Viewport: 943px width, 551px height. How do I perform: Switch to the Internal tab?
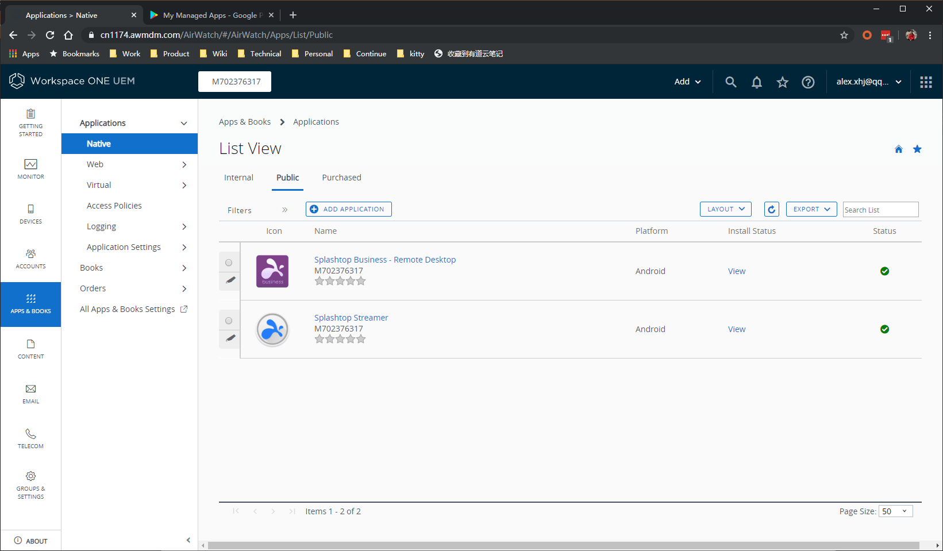pyautogui.click(x=238, y=178)
